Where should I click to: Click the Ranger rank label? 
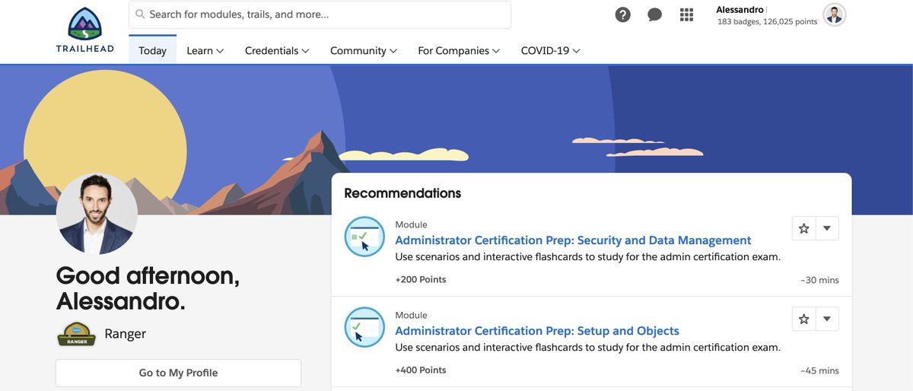click(125, 334)
